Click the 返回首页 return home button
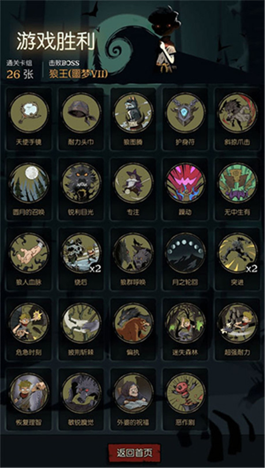 [x=134, y=453]
